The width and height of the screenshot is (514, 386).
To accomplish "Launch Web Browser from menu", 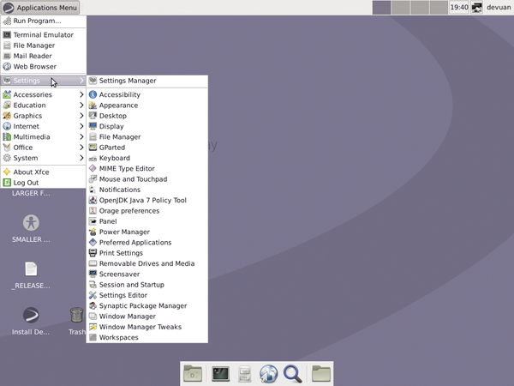I will point(44,66).
